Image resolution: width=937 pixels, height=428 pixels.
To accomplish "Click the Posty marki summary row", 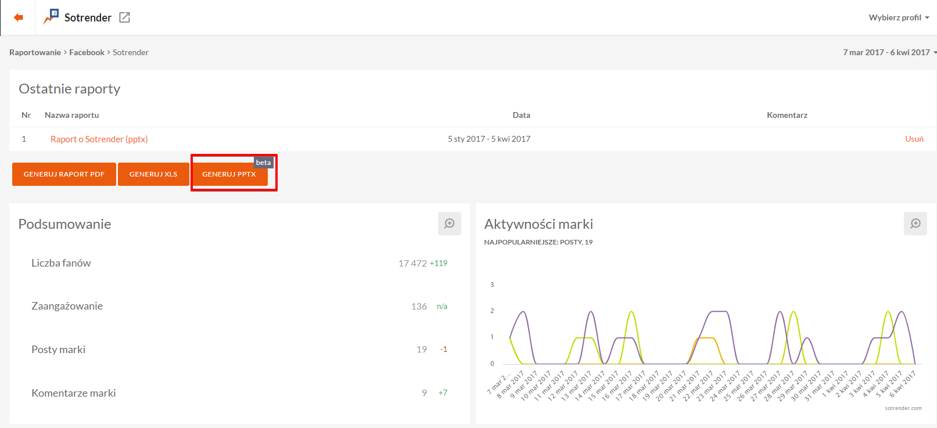I will [x=239, y=349].
